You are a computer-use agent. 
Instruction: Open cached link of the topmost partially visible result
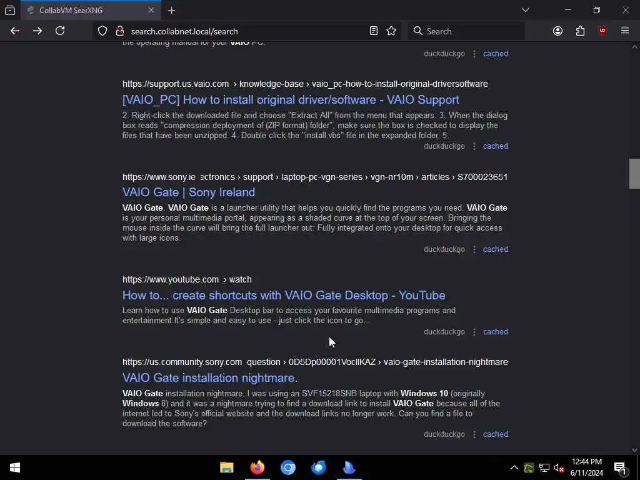coord(496,54)
